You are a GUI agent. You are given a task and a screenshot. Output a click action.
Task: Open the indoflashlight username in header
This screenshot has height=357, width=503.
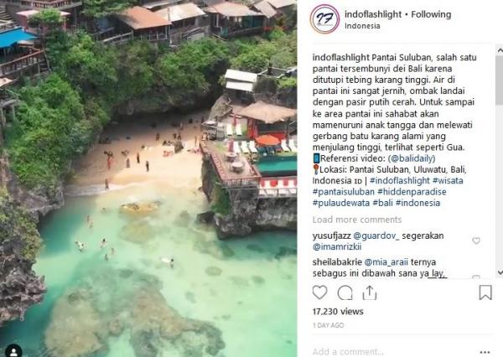[373, 14]
